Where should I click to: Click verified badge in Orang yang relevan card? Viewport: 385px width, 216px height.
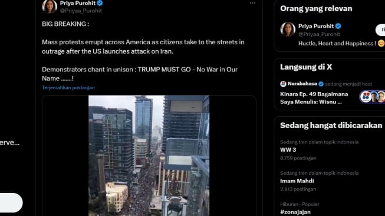tap(338, 26)
